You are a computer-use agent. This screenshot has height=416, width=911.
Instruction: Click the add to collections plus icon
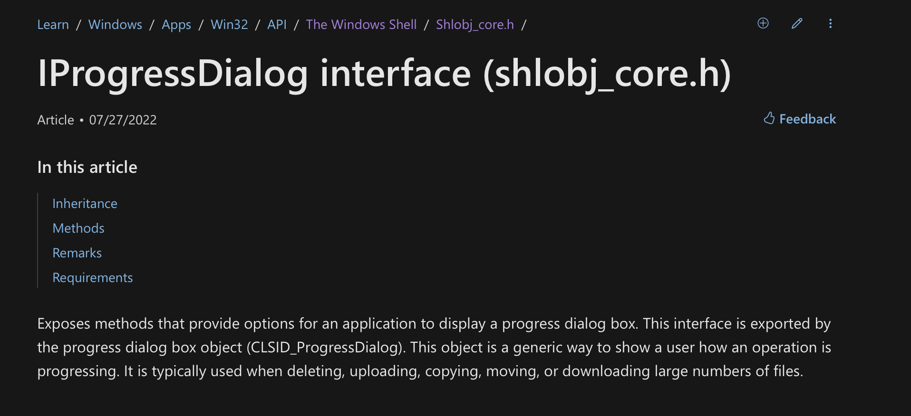[x=763, y=23]
